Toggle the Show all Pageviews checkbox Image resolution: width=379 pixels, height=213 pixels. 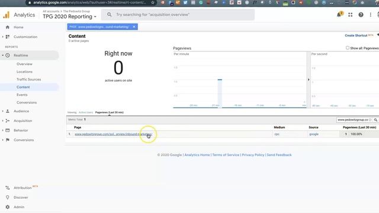click(x=348, y=48)
